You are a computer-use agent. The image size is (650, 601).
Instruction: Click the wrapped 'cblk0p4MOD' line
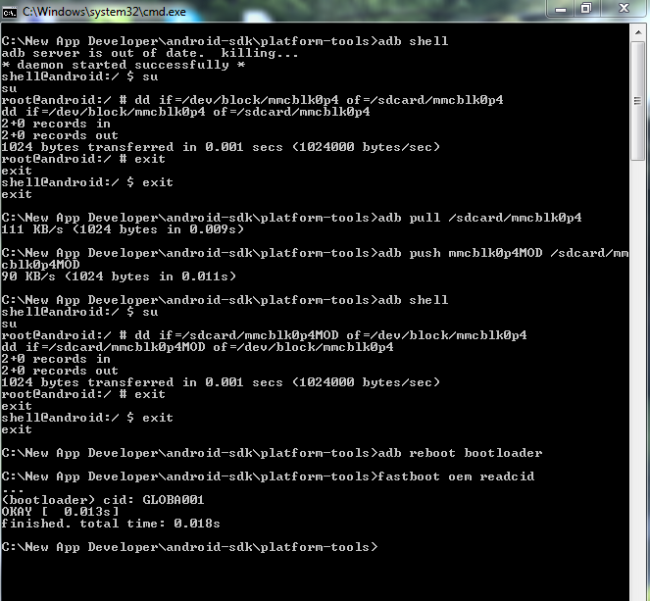pyautogui.click(x=40, y=265)
